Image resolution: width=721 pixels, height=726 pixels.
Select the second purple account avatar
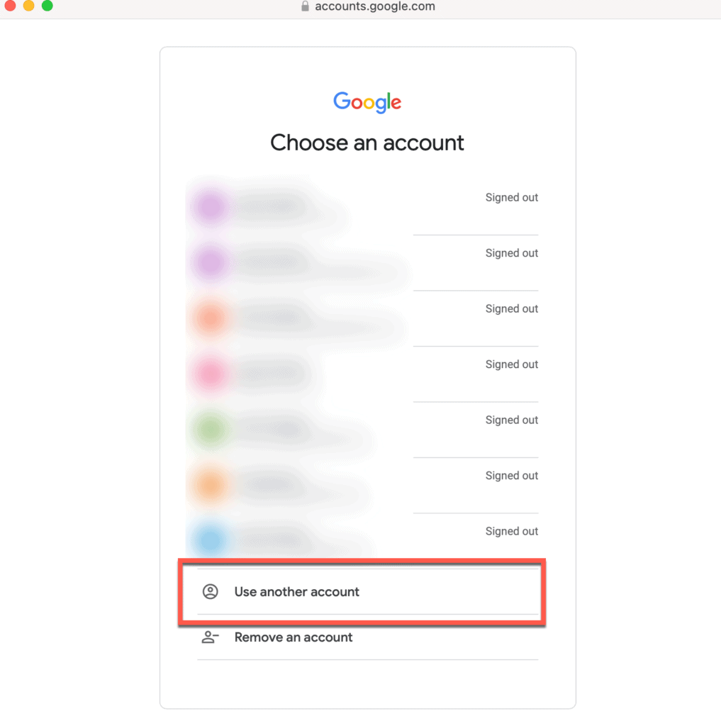click(210, 262)
